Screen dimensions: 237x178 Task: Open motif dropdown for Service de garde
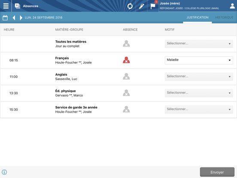coord(199,110)
